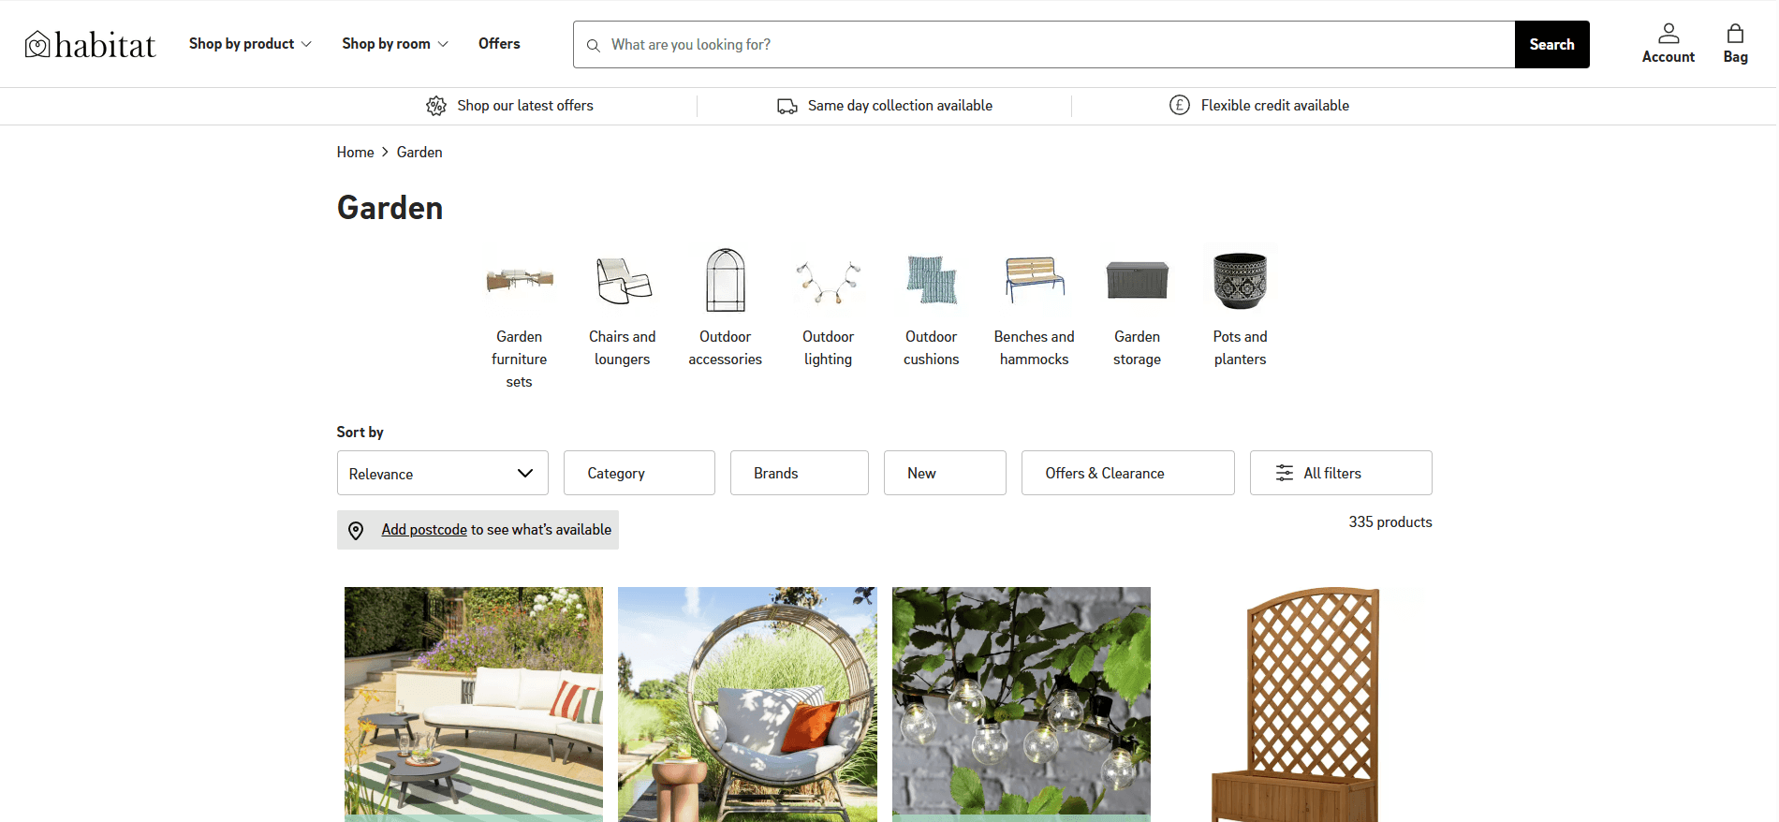Click the flexible credit pound icon
The height and width of the screenshot is (822, 1779).
click(x=1180, y=105)
